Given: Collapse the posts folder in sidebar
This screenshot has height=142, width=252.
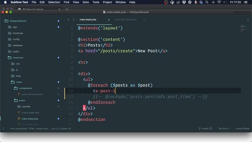Looking at the screenshot, I should click(x=16, y=101).
